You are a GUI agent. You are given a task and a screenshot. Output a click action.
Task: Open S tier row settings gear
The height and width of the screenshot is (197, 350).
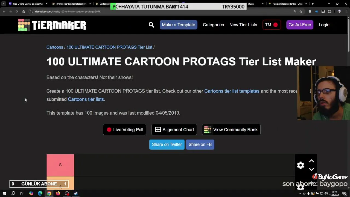click(x=301, y=165)
